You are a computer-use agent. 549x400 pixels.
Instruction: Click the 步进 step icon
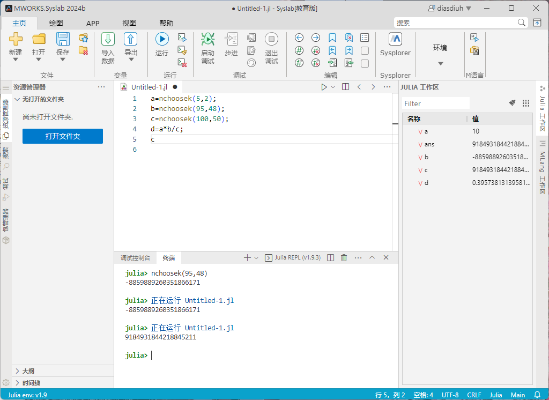(x=231, y=39)
